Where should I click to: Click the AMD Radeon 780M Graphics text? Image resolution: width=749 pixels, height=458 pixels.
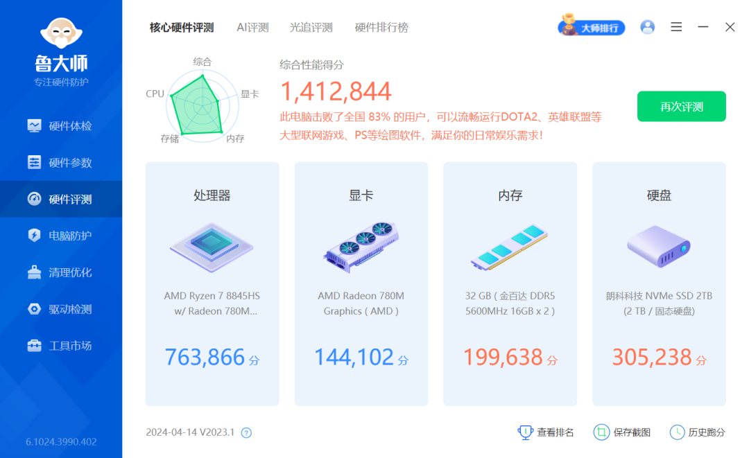[x=361, y=303]
